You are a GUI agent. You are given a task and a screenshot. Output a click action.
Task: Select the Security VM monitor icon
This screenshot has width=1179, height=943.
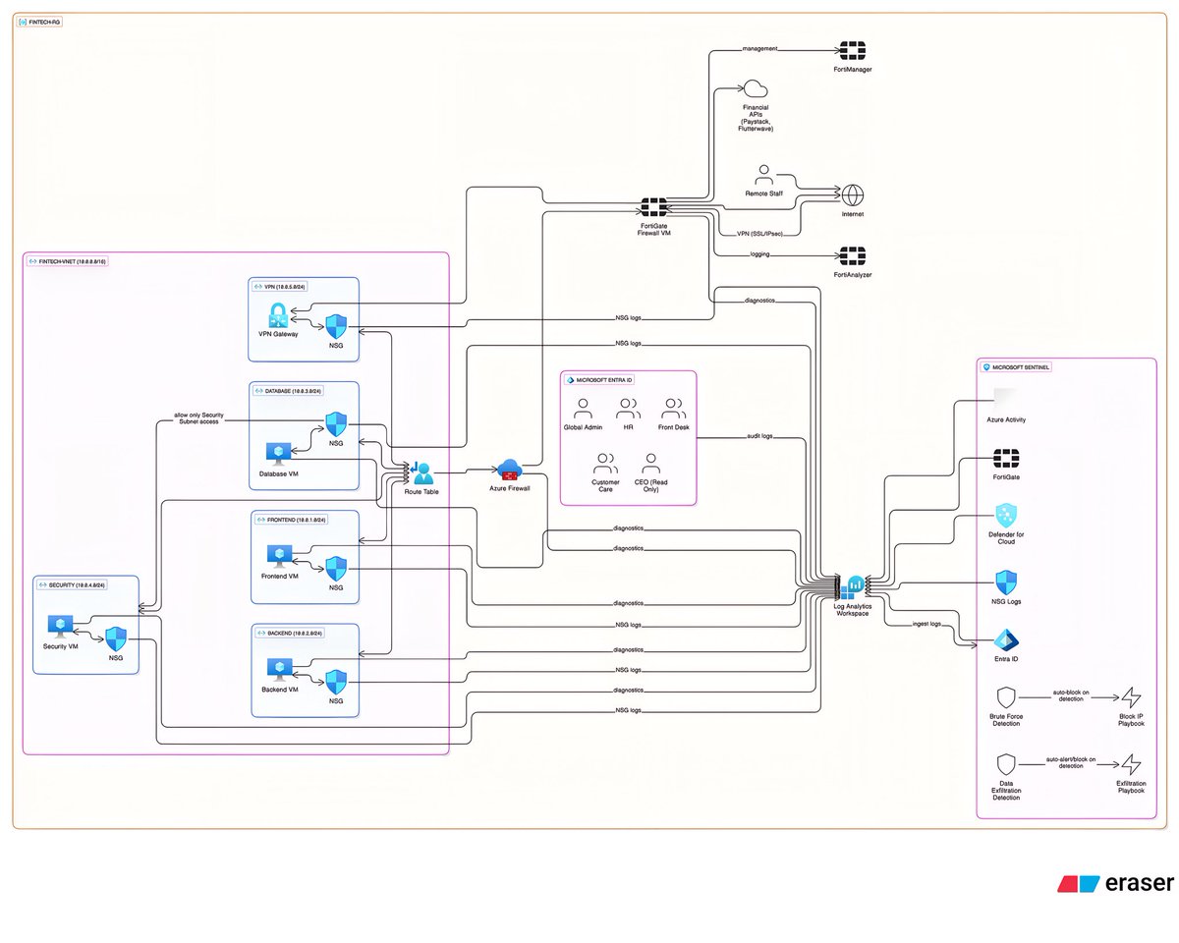click(61, 626)
